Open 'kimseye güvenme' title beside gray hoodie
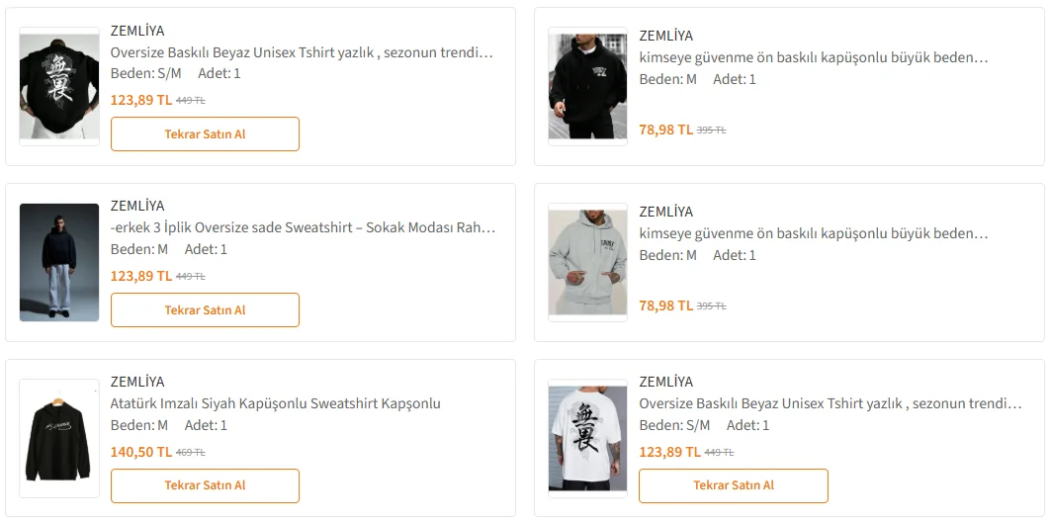 click(813, 233)
